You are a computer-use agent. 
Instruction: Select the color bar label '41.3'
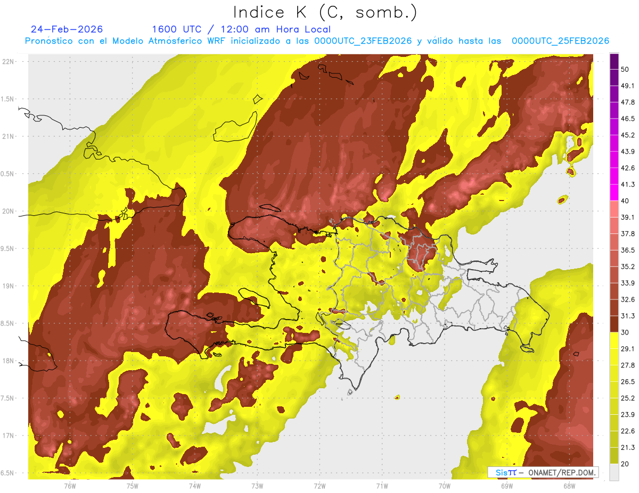627,185
